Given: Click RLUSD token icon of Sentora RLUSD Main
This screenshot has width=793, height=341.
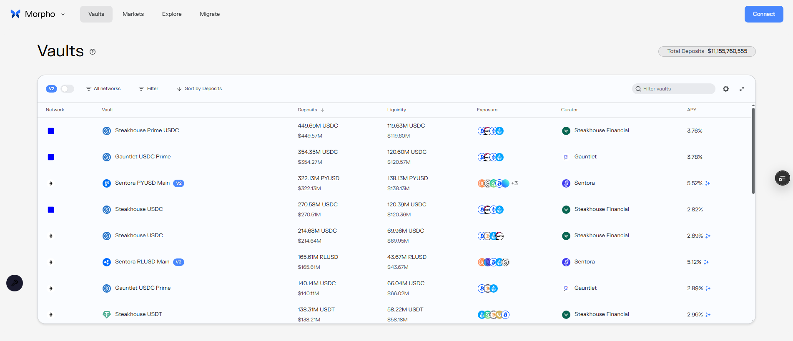Looking at the screenshot, I should click(107, 262).
